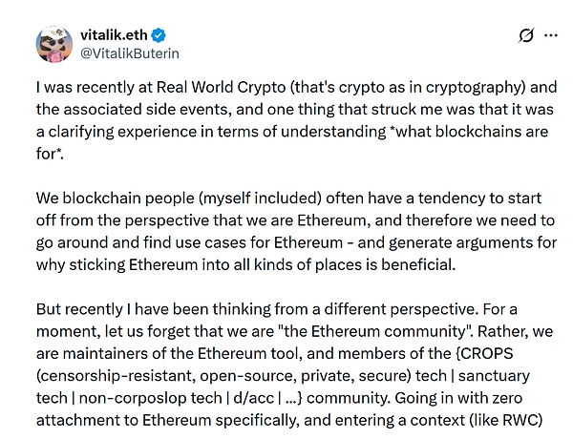This screenshot has width=573, height=439.
Task: Open the three-dot More options menu
Action: [x=550, y=35]
